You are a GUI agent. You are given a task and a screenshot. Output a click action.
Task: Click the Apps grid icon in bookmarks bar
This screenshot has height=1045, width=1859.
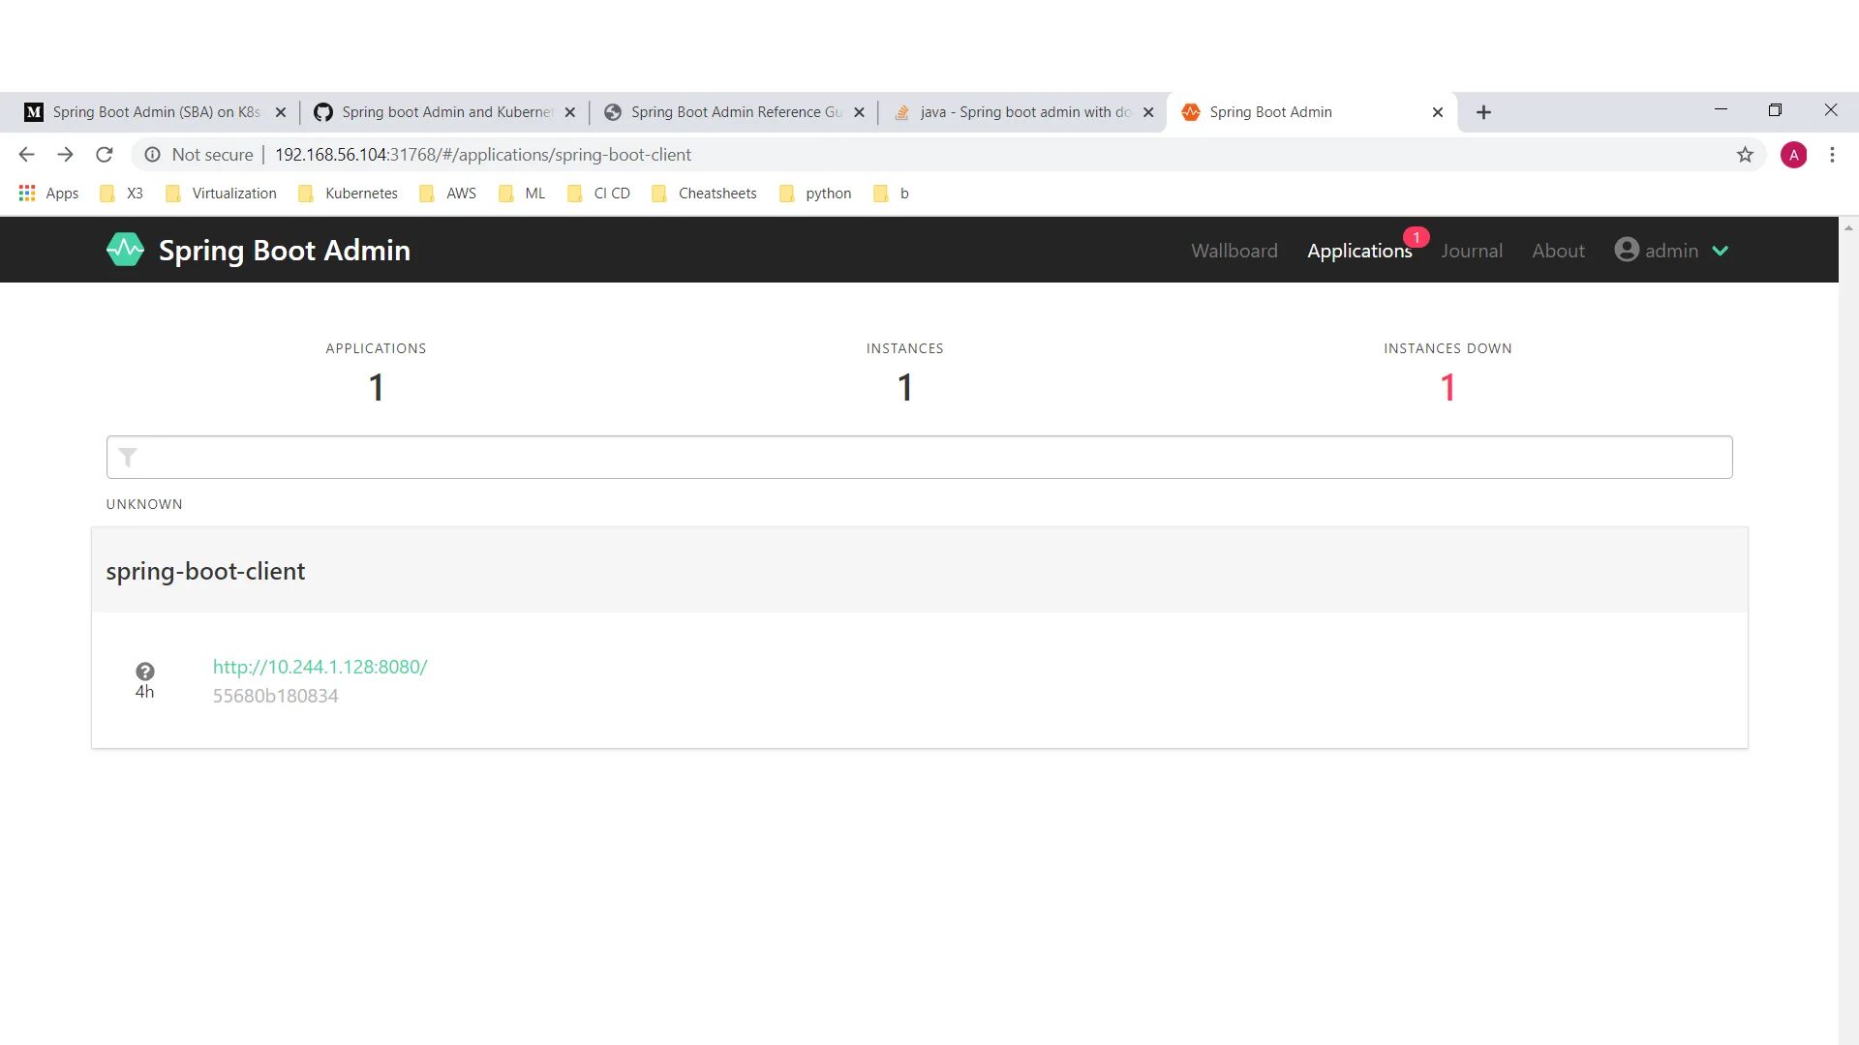27,194
